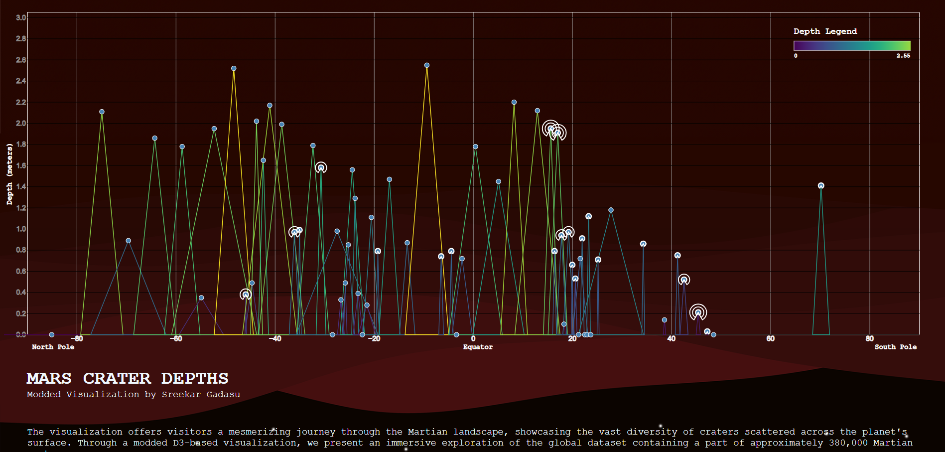
Task: Select the leftmost crater point near North Pole
Action: pos(52,334)
